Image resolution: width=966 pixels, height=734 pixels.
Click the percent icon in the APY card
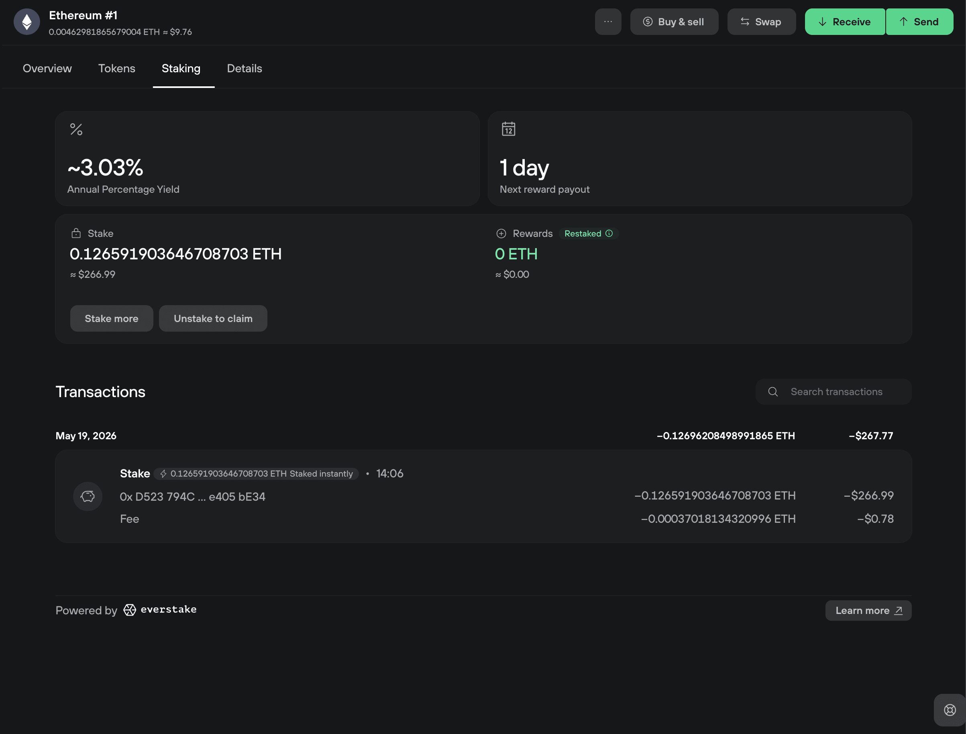pos(76,129)
